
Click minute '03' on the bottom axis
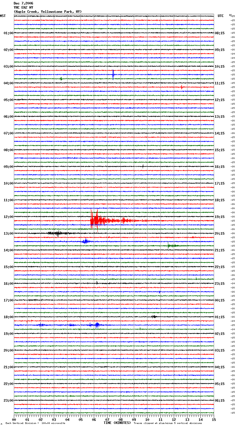coord(54,419)
